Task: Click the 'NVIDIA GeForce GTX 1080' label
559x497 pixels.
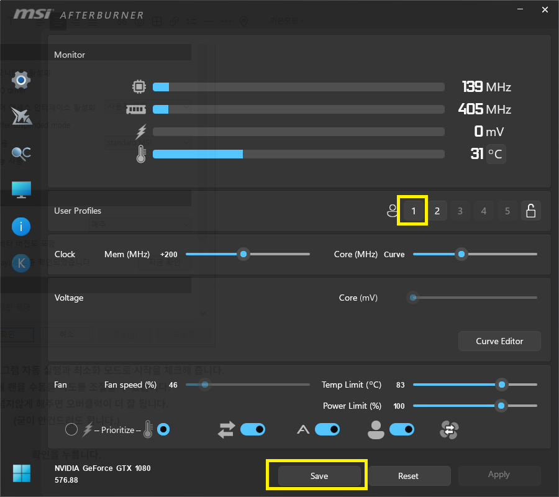Action: [102, 468]
